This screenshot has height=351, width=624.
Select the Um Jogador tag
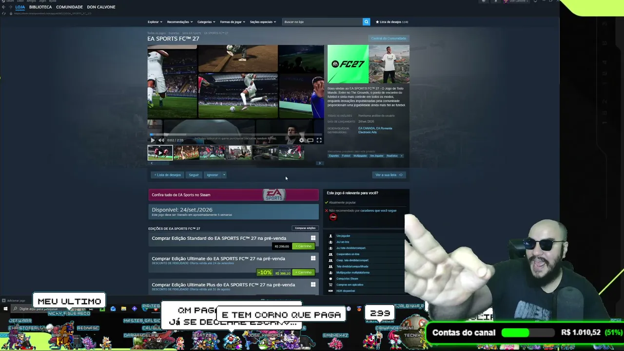tap(376, 156)
